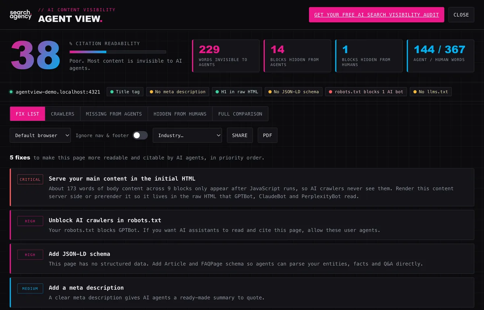
Task: Click the PDF export button
Action: (267, 135)
